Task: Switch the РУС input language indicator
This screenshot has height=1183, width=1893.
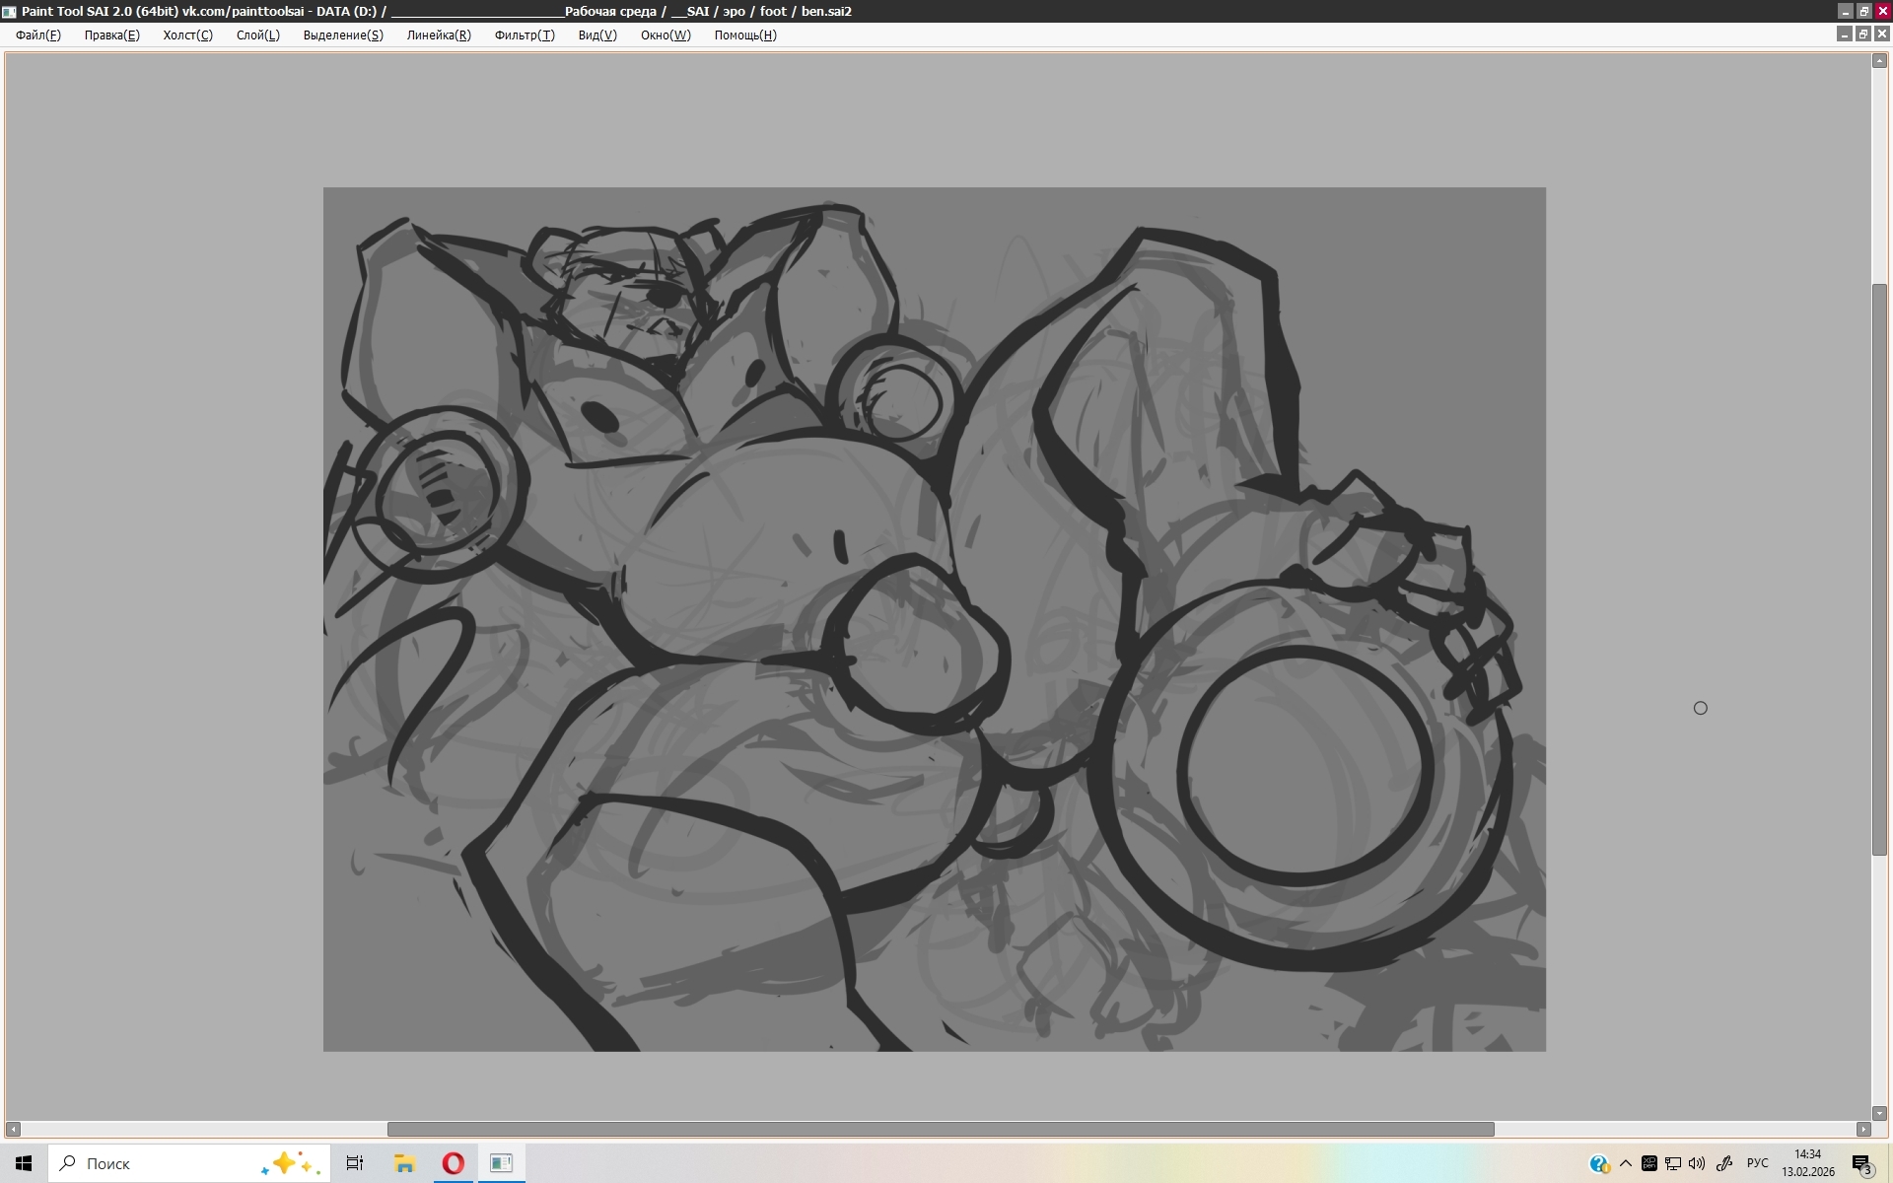Action: tap(1757, 1163)
